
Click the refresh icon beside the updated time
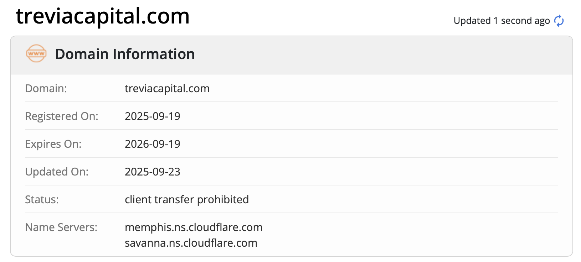click(x=559, y=21)
